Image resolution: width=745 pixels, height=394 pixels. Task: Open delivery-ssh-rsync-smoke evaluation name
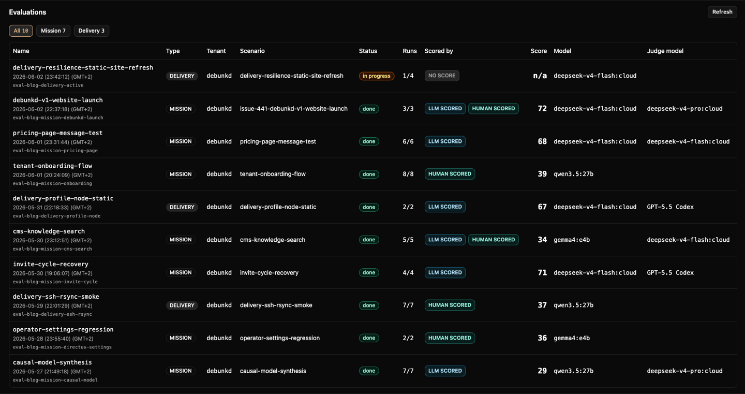click(56, 297)
